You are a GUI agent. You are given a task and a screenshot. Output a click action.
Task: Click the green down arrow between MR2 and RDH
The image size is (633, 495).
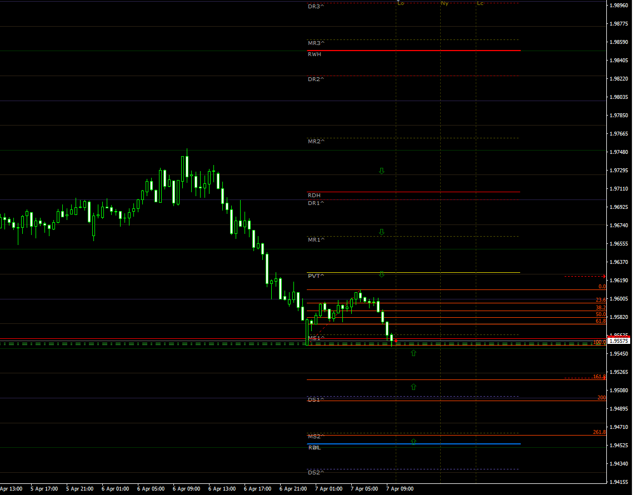tap(381, 171)
